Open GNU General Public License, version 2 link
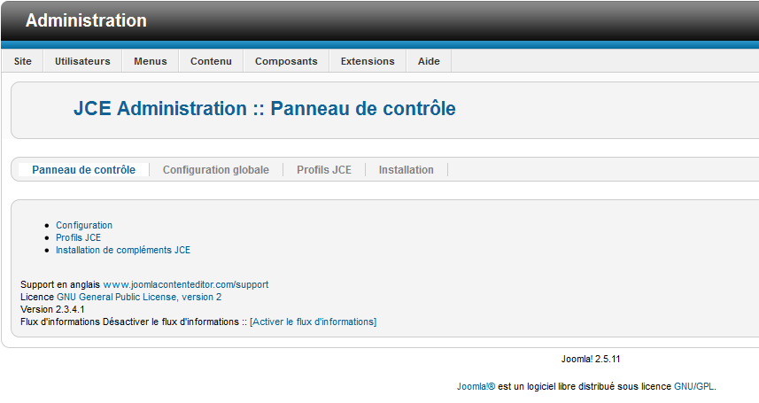Image resolution: width=759 pixels, height=403 pixels. (x=139, y=298)
